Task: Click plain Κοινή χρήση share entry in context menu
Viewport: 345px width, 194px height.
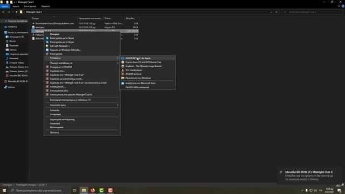Action: [x=82, y=54]
